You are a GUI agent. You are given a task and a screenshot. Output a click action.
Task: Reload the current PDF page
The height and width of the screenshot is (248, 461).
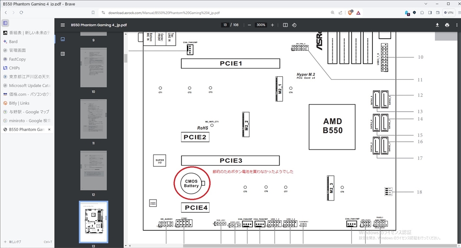pyautogui.click(x=21, y=13)
